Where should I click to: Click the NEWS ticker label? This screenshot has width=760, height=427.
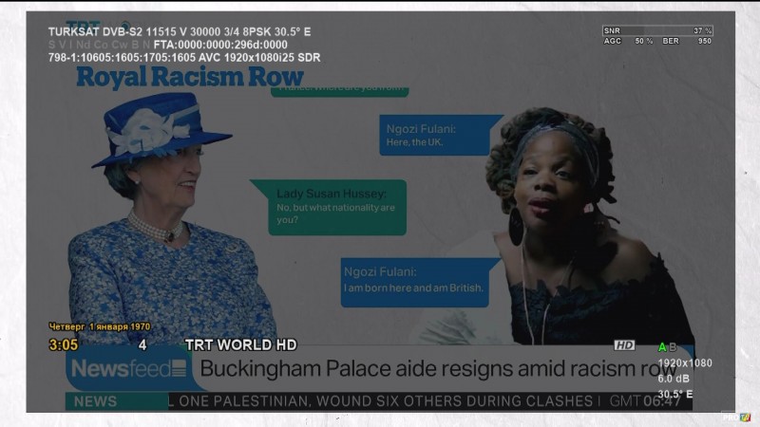coord(95,401)
